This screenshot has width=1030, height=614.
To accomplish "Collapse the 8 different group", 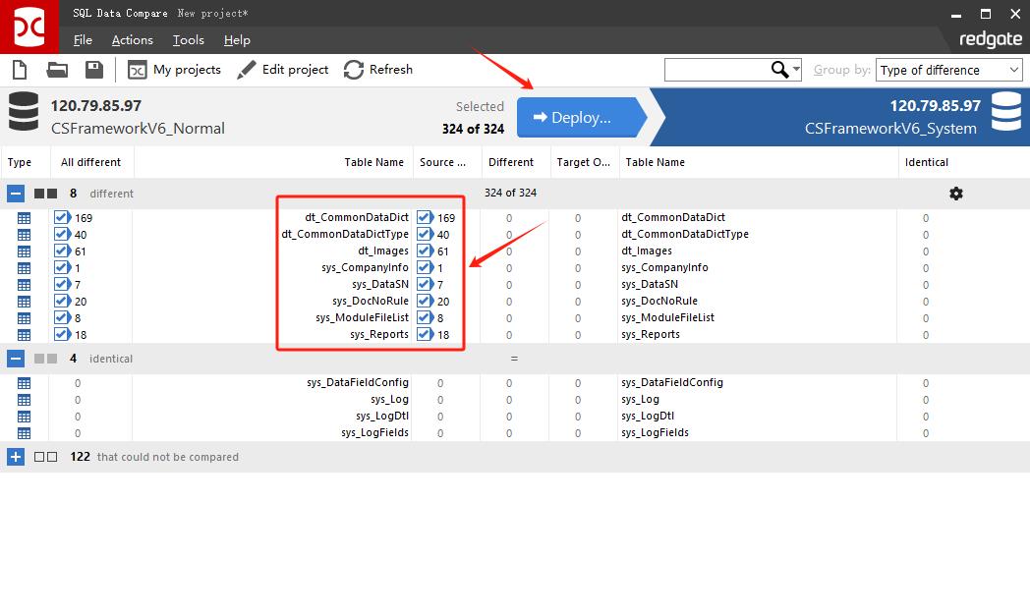I will (16, 194).
